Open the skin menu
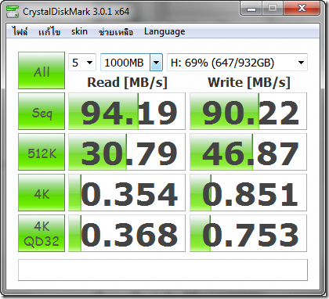 [79, 31]
